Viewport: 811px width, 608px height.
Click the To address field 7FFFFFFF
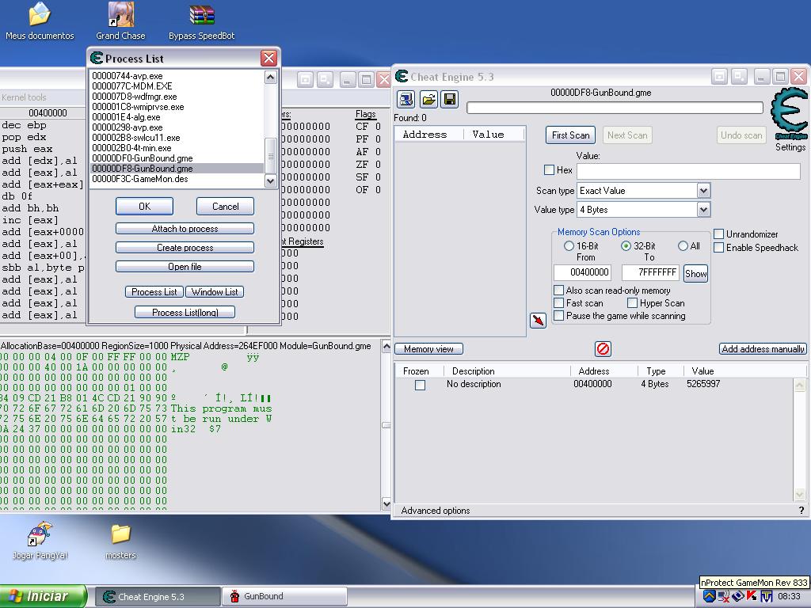[650, 272]
